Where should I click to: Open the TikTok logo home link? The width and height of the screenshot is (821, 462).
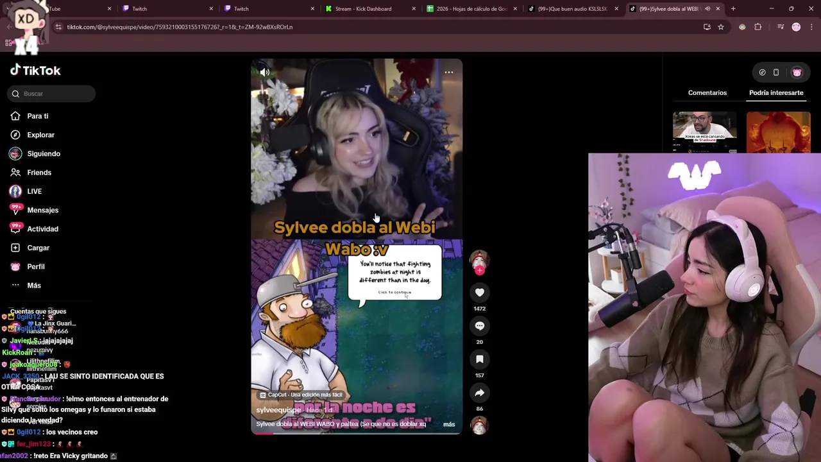35,71
